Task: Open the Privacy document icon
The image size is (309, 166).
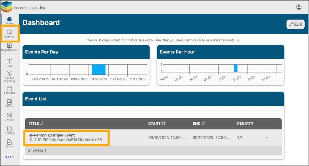Action: [x=9, y=130]
